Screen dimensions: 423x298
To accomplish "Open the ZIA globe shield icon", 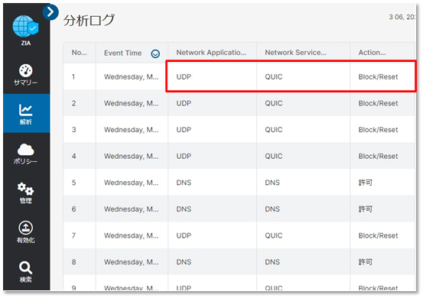I will point(26,27).
